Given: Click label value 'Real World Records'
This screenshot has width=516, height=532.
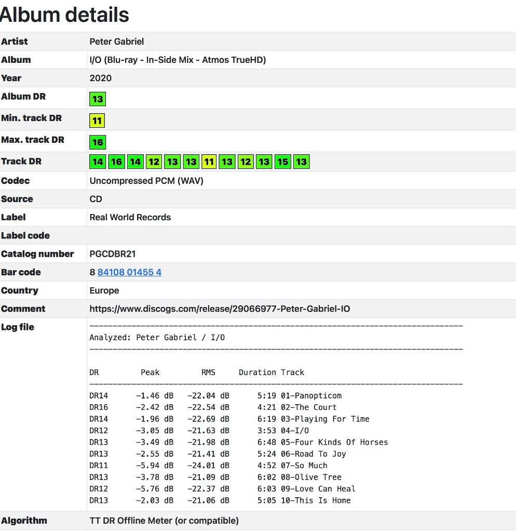Looking at the screenshot, I should [x=130, y=217].
